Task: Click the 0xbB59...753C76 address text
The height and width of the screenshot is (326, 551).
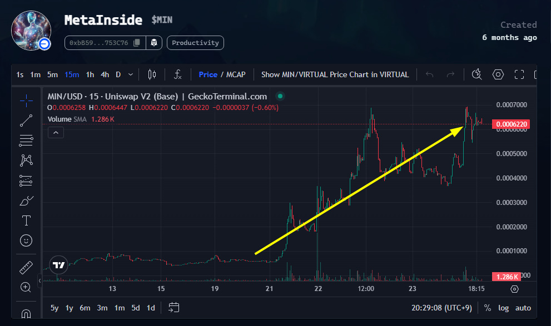Action: (99, 43)
